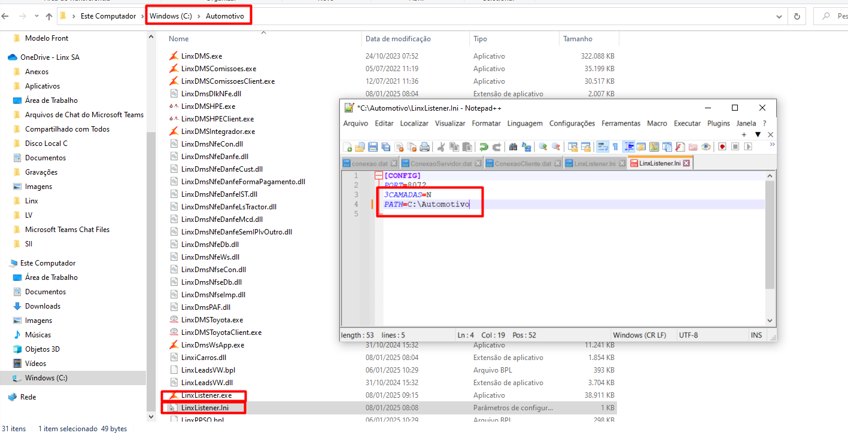Click the Print icon in Notepad++ toolbar
The width and height of the screenshot is (848, 433).
tap(424, 147)
